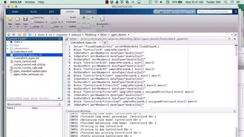Click the folder search magnifier icon

coord(236,35)
